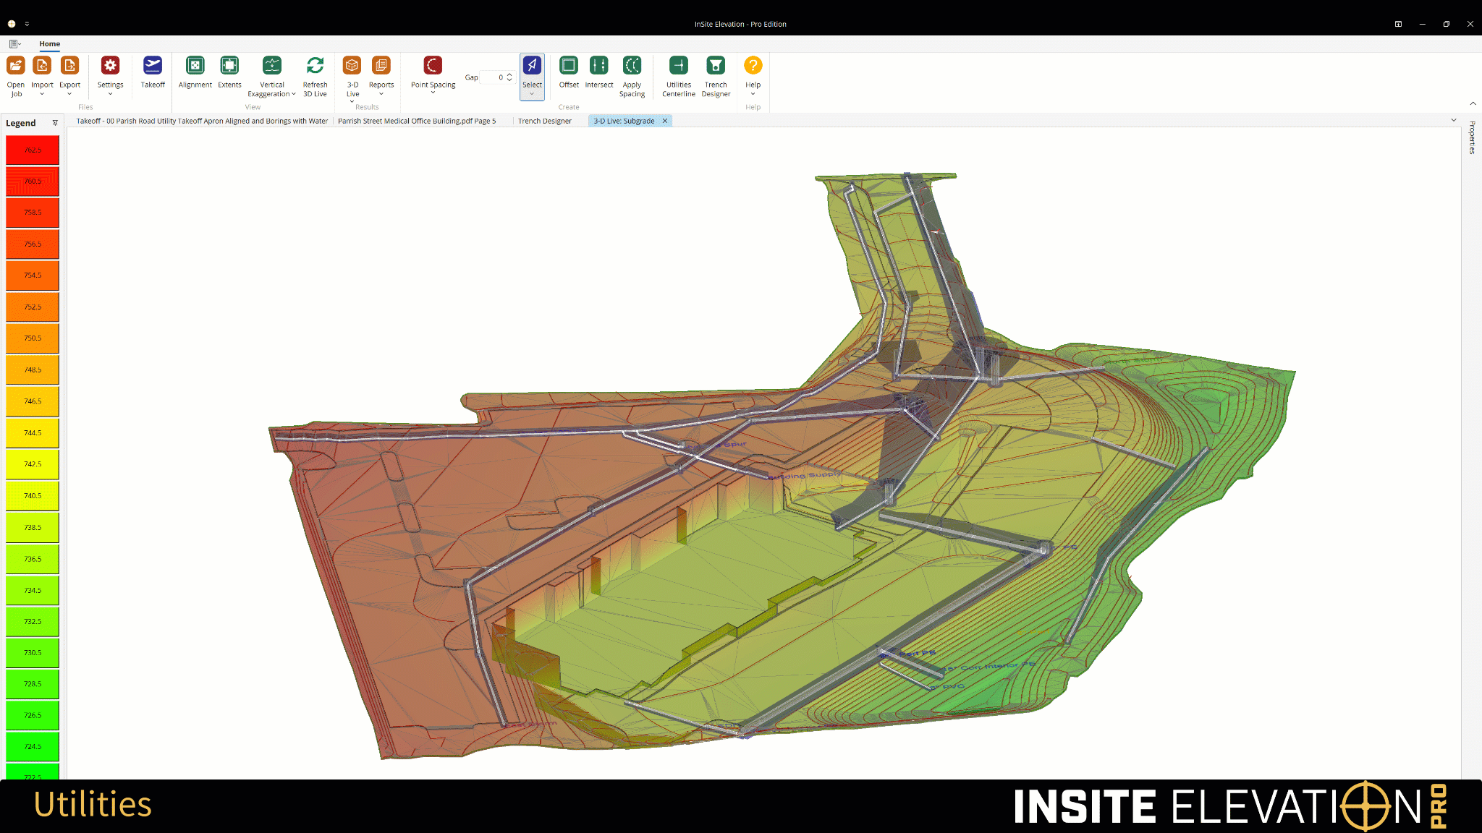Open Parrish Street Medical Office Building.pdf tab
The width and height of the screenshot is (1482, 833).
pyautogui.click(x=417, y=121)
